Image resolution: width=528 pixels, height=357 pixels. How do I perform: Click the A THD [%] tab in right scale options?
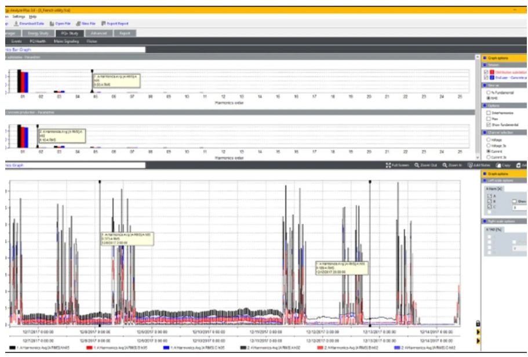coord(494,229)
